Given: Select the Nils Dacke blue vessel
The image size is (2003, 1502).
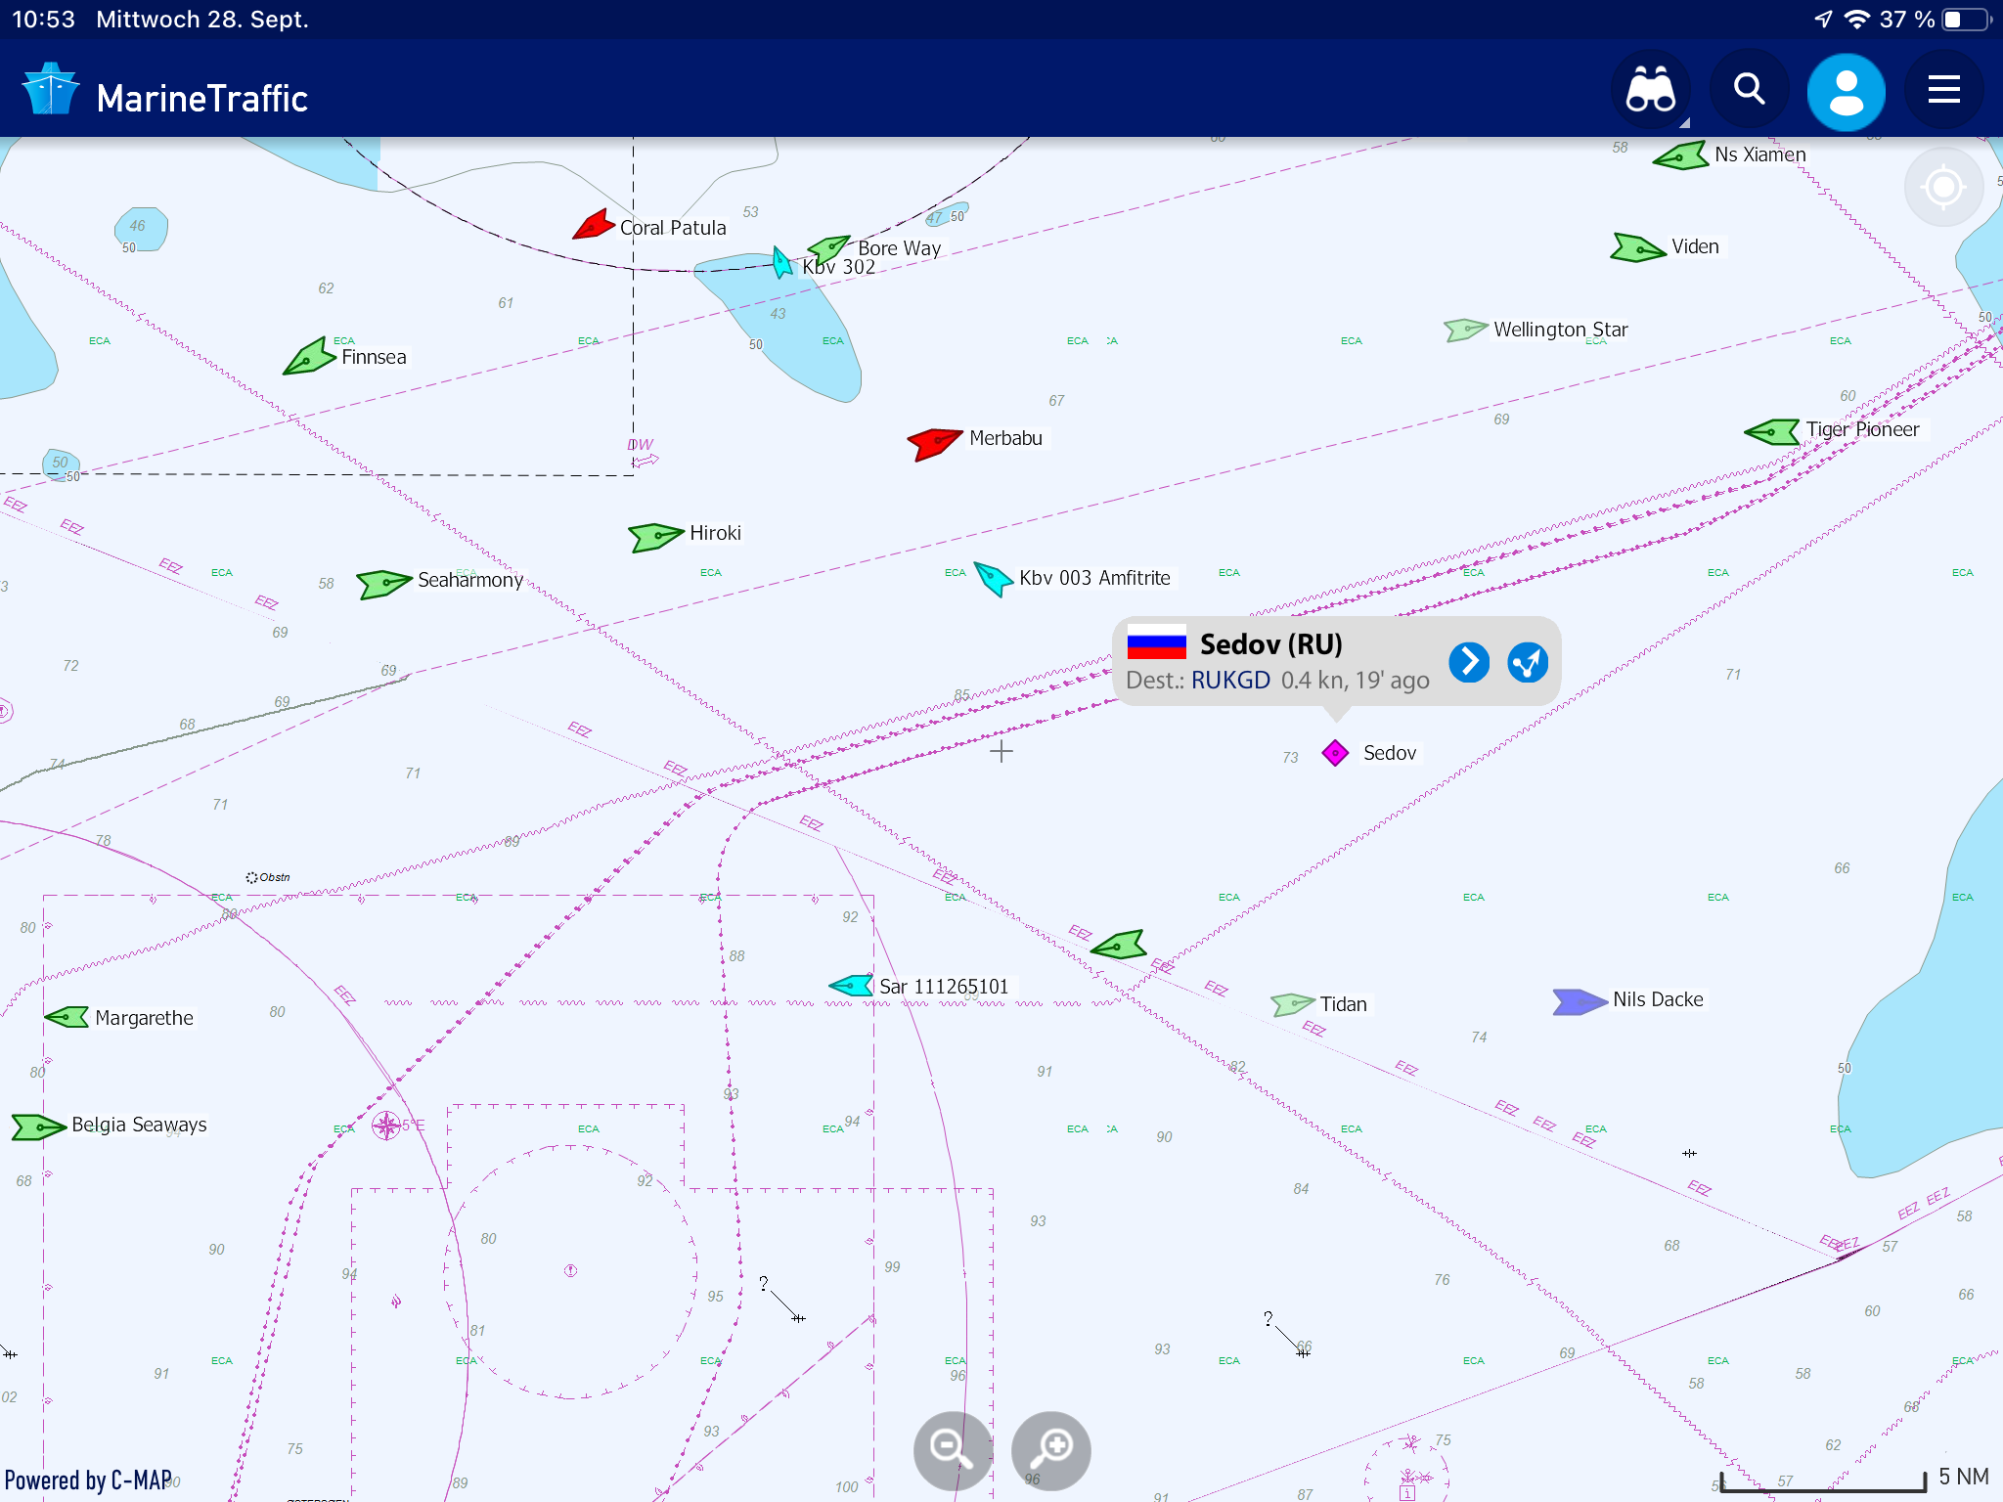Looking at the screenshot, I should (1580, 1002).
